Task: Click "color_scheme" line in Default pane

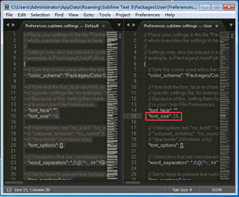Action: coord(67,76)
